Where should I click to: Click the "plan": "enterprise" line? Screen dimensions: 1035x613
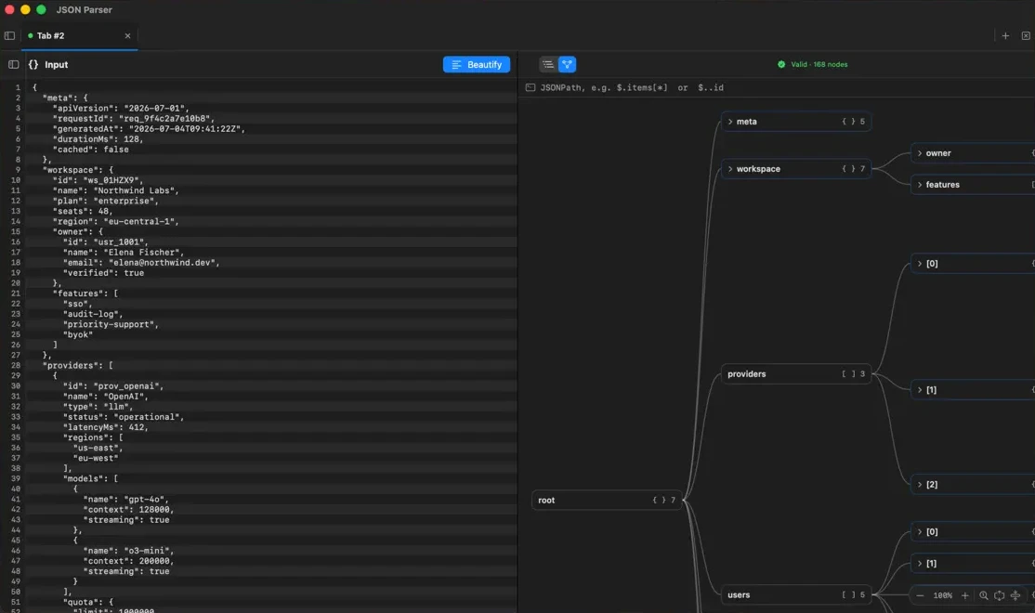tap(106, 202)
